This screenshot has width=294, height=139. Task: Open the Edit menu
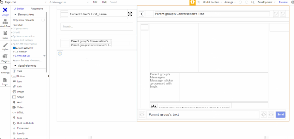pos(95,2)
